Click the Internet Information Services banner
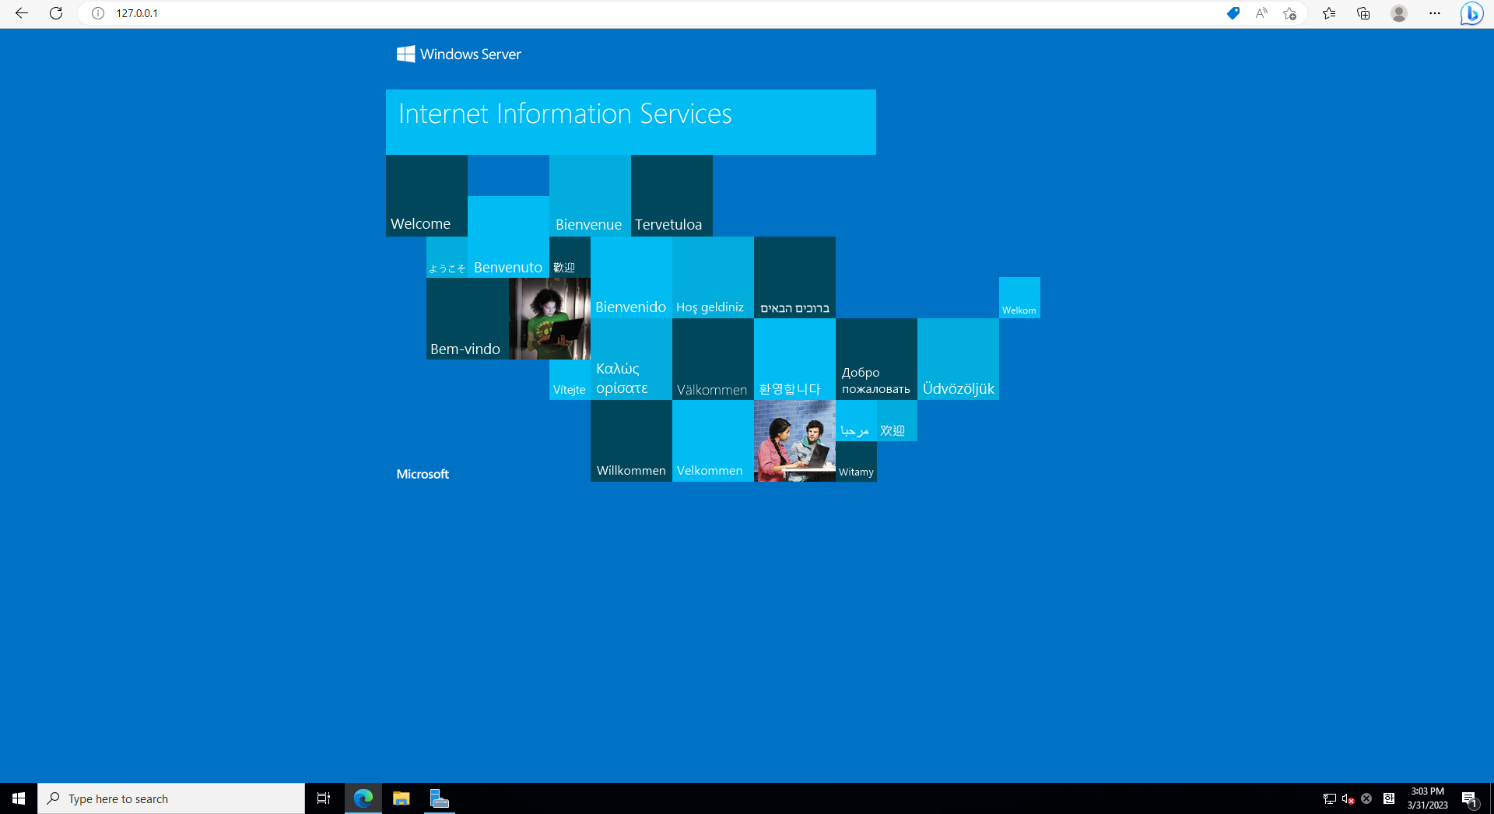 coord(631,122)
